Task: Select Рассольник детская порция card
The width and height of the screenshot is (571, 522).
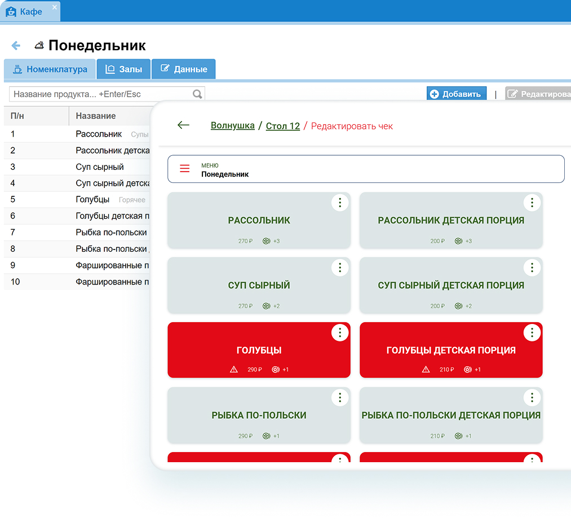Action: pos(451,221)
